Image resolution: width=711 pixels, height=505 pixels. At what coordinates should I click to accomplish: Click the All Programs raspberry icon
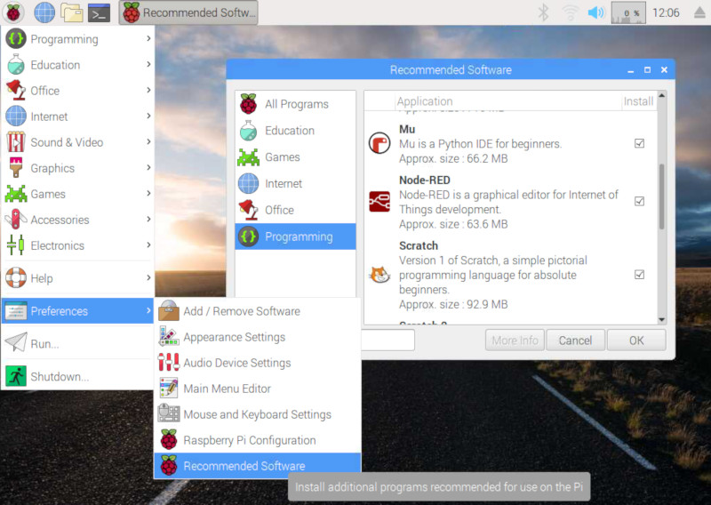tap(248, 104)
